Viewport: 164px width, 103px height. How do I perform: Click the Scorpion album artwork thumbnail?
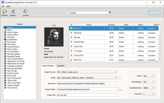click(54, 37)
